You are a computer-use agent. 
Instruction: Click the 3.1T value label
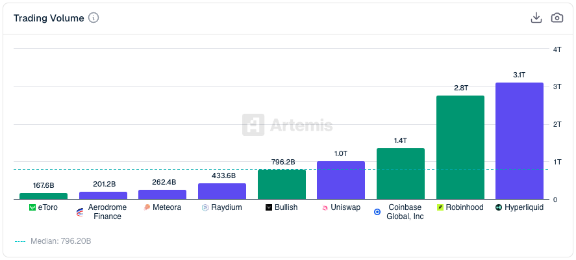520,75
